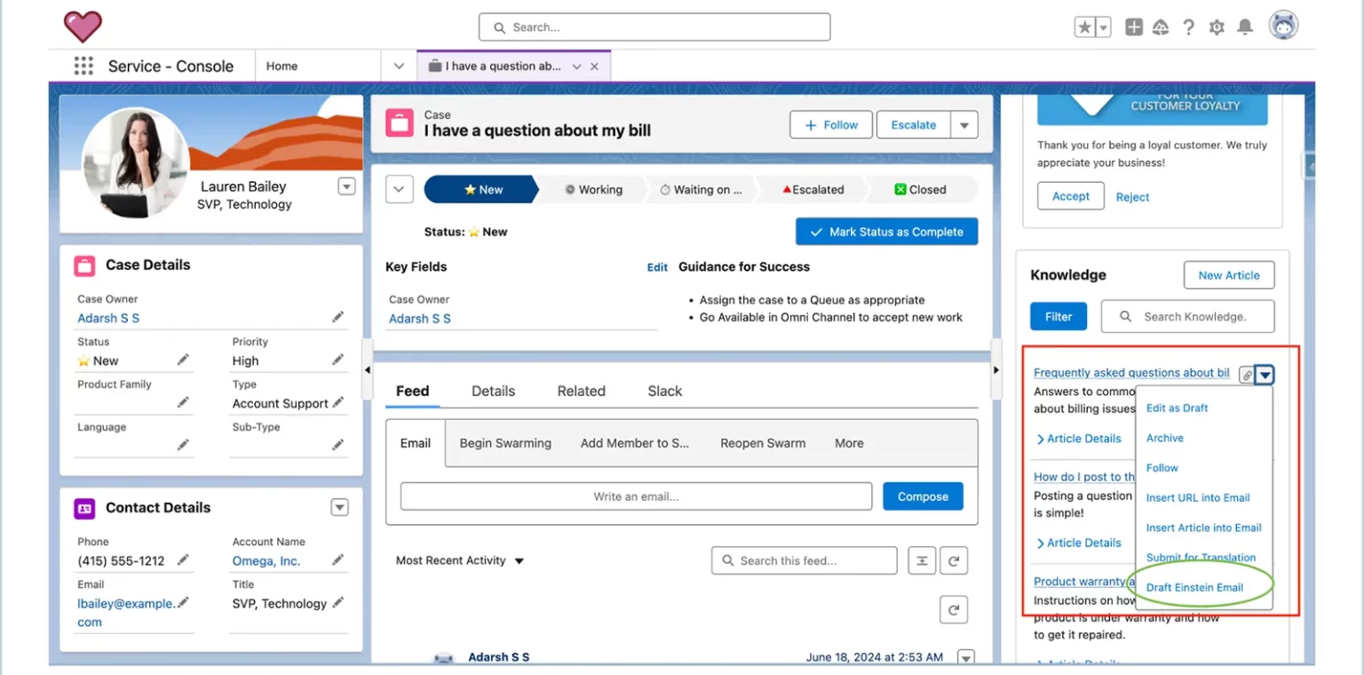
Task: Accept the customer loyalty offer
Action: click(1070, 196)
